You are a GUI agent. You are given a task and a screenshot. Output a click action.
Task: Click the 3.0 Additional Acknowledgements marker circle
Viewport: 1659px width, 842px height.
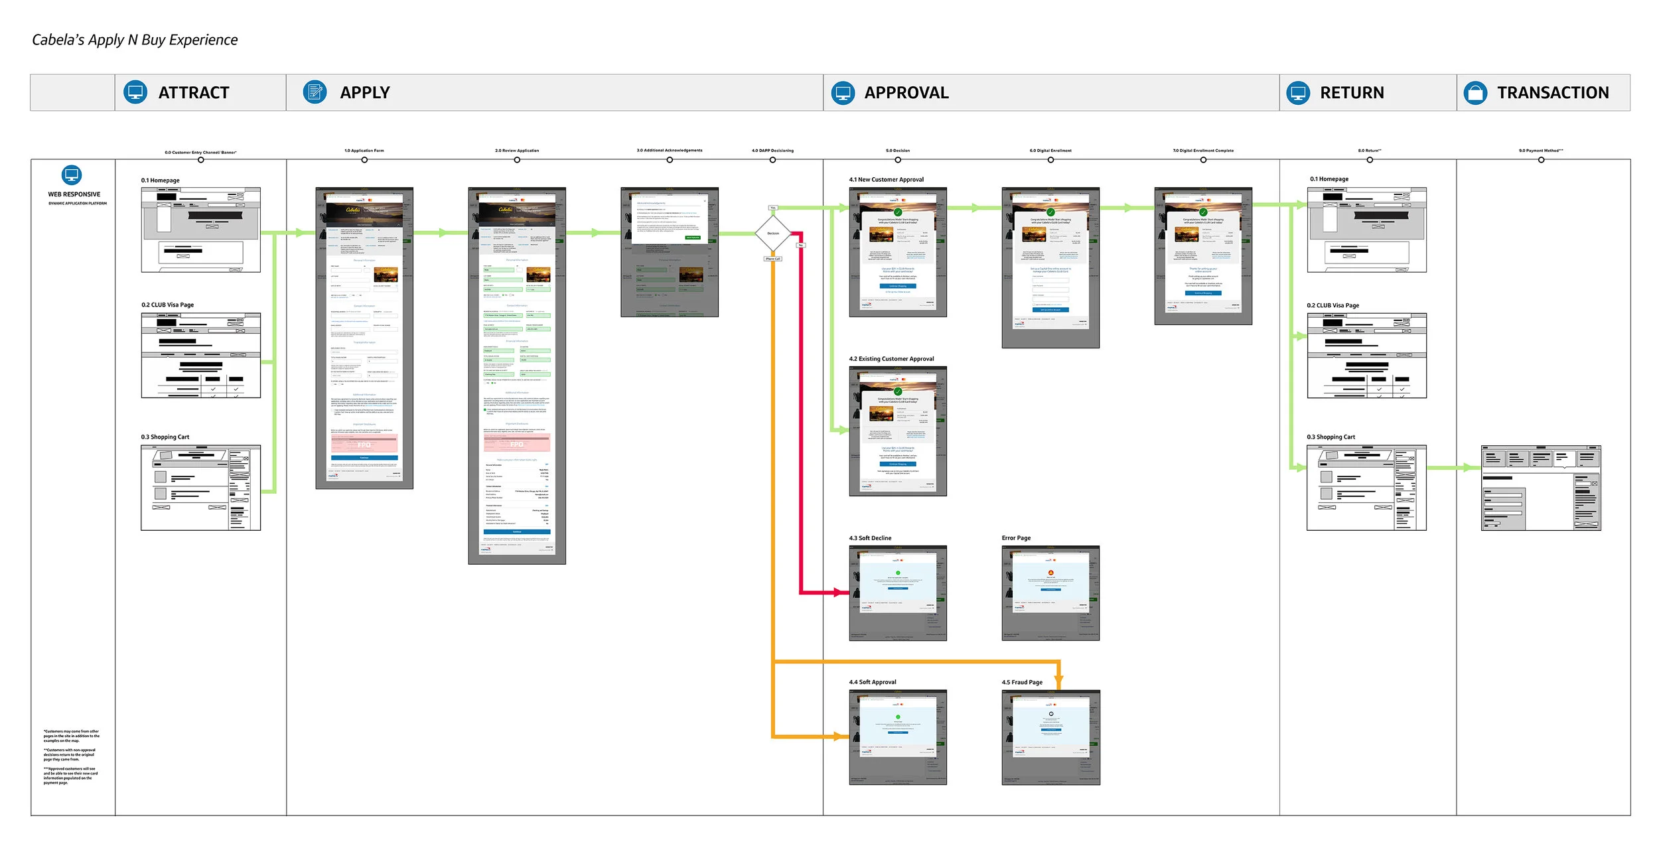670,160
